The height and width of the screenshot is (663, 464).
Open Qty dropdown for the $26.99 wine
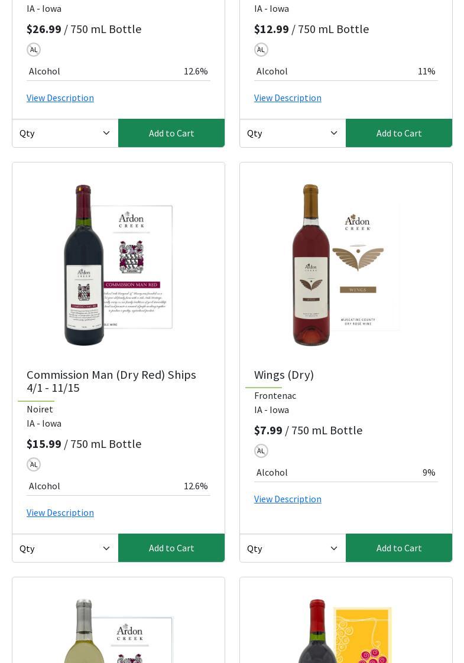click(65, 133)
